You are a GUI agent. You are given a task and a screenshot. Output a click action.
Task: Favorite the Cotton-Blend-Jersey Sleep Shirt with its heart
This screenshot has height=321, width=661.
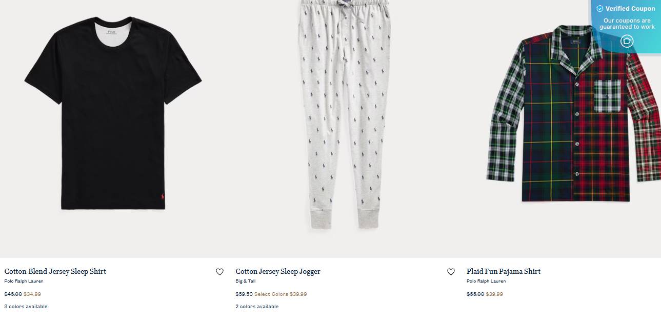219,272
